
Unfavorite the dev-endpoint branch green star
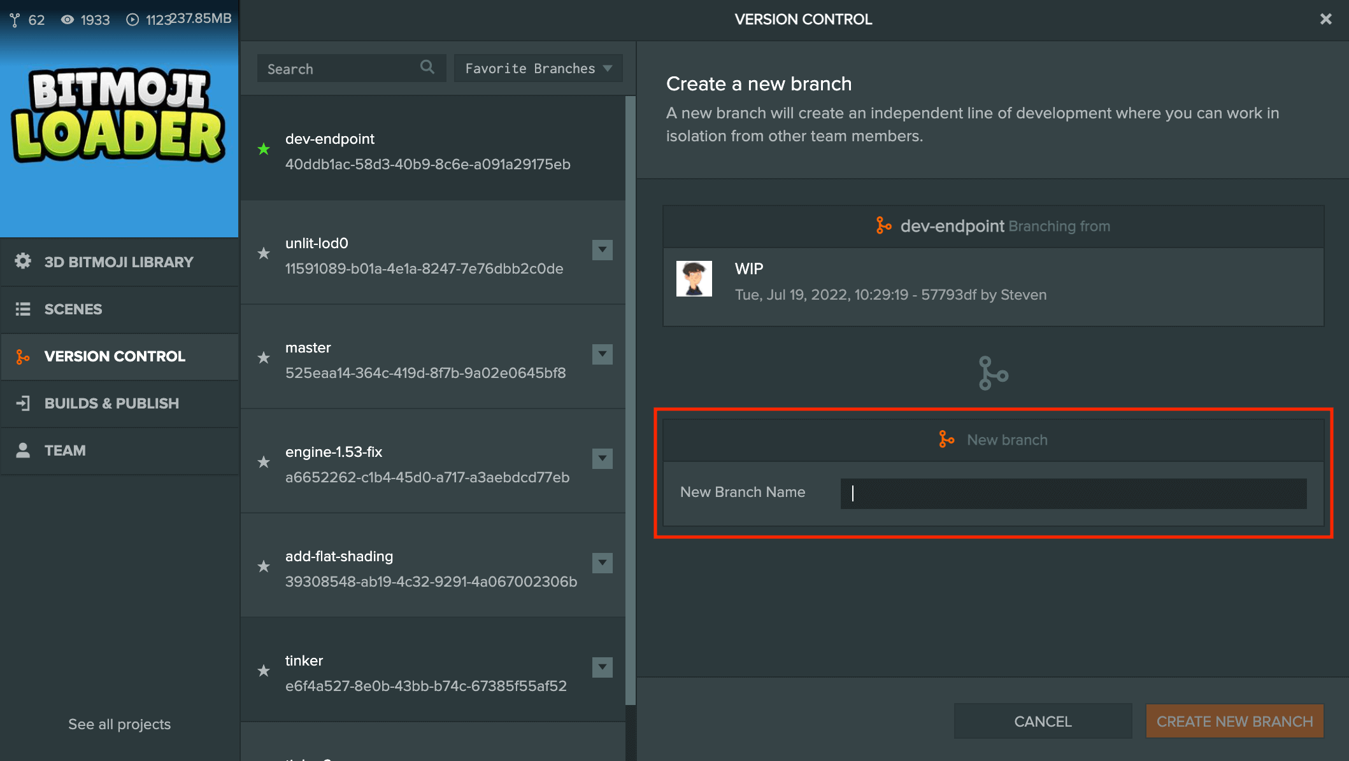click(x=264, y=150)
